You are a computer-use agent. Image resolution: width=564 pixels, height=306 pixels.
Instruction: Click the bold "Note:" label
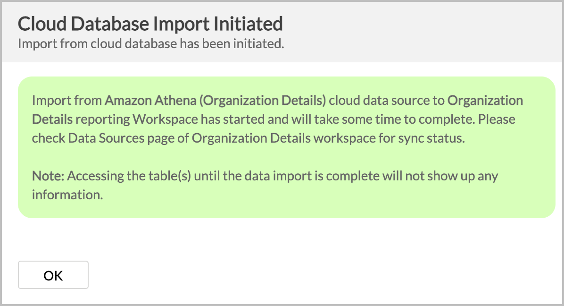pyautogui.click(x=48, y=176)
